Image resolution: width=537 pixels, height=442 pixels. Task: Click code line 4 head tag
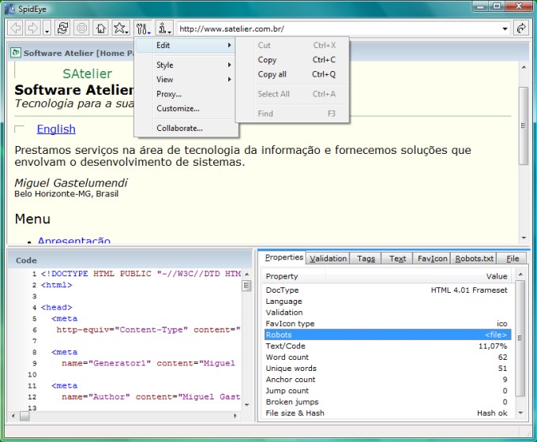tap(57, 307)
